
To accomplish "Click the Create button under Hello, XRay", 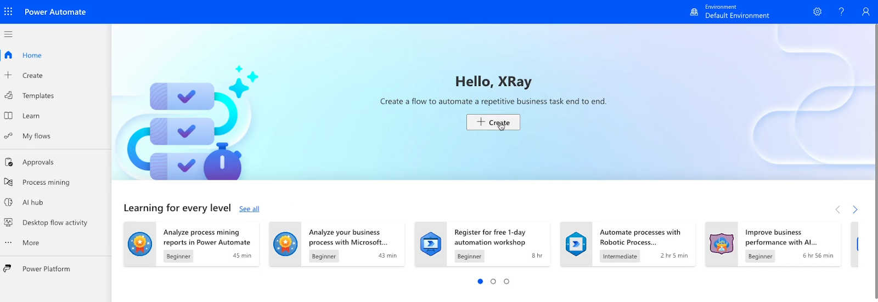I will [493, 122].
